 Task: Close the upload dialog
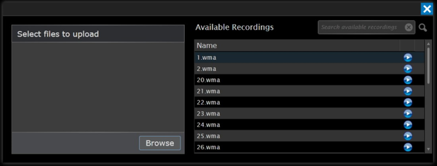coord(427,9)
